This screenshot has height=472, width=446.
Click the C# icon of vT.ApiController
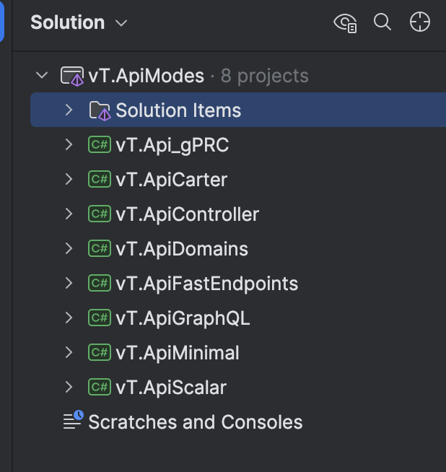coord(100,214)
